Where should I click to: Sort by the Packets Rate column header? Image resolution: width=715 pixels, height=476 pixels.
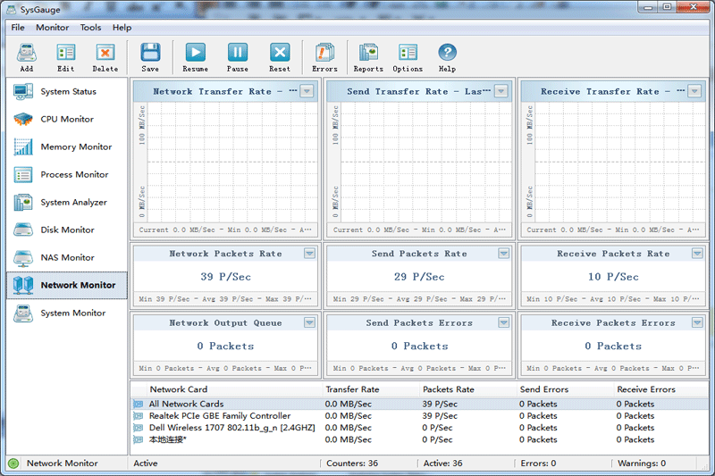point(447,389)
